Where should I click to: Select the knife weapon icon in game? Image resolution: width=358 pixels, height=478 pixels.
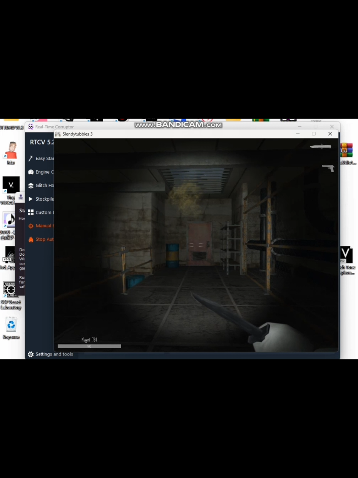click(x=320, y=146)
